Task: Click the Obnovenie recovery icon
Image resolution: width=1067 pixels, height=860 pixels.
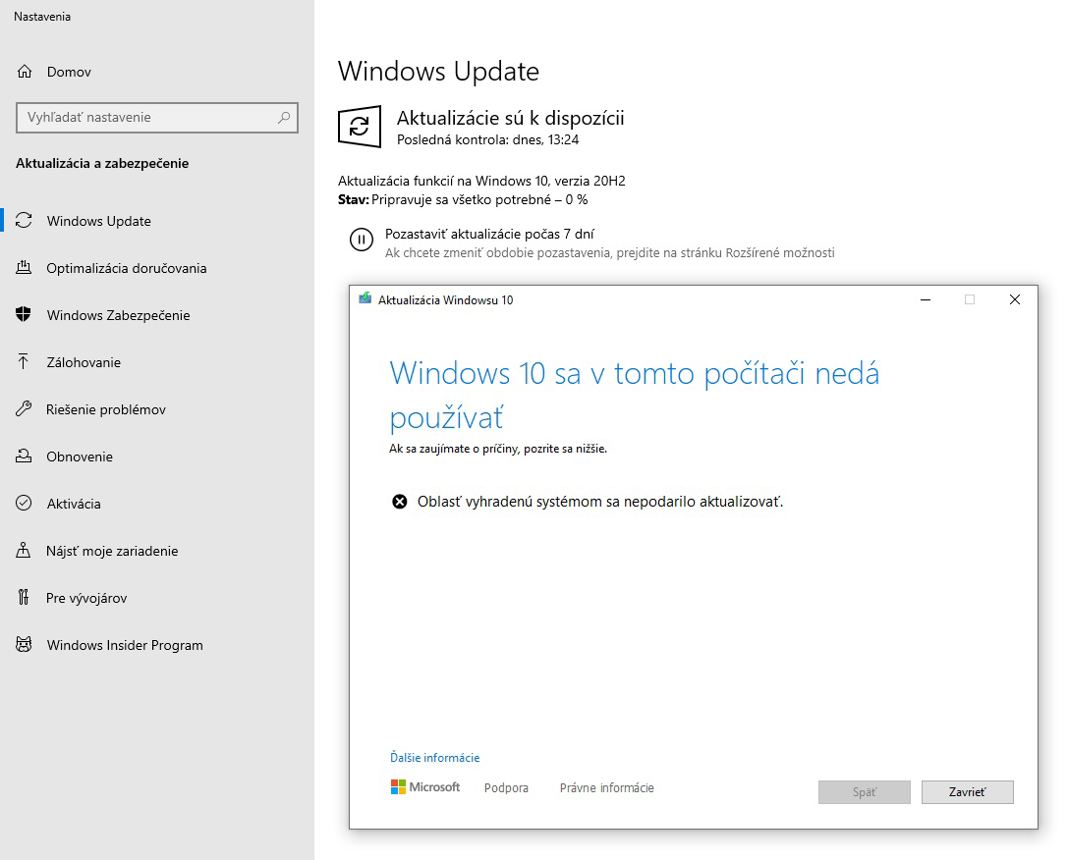Action: 24,456
